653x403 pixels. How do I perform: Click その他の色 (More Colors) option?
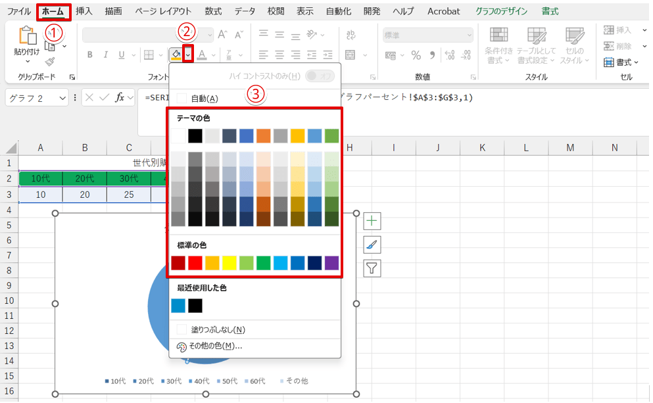[x=215, y=346]
